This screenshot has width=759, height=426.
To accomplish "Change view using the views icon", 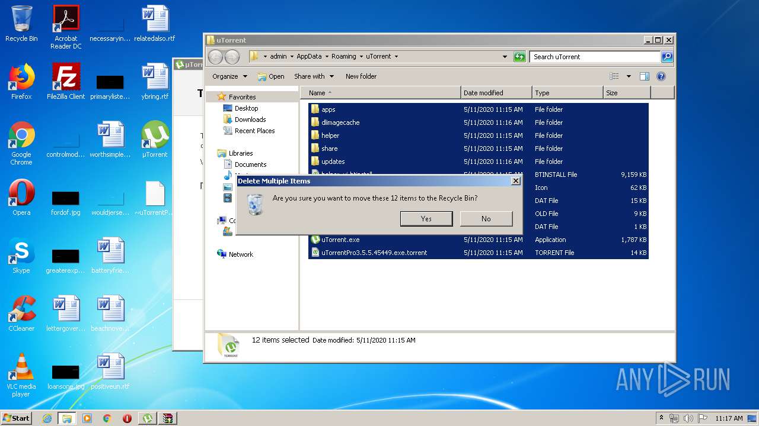I will (x=614, y=76).
